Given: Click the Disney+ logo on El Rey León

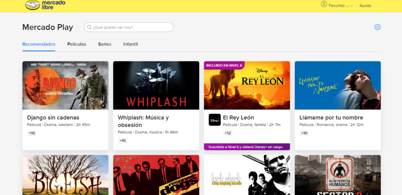Looking at the screenshot, I should pos(215,120).
